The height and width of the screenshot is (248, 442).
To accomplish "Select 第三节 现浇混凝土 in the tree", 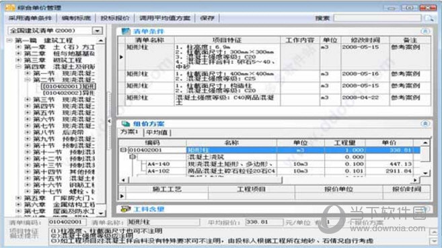I will tap(64, 99).
